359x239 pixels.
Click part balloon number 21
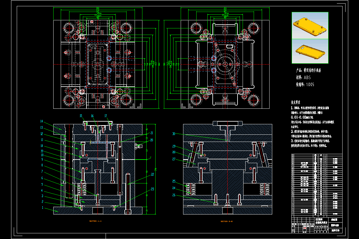tap(152, 133)
